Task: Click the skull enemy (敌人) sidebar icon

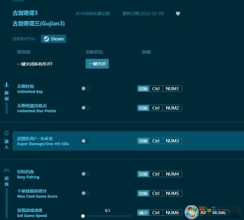Action: (x=7, y=133)
